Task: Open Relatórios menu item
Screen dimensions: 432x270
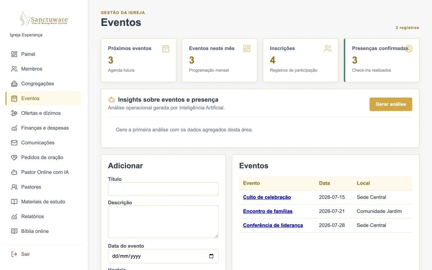Action: 43,216
